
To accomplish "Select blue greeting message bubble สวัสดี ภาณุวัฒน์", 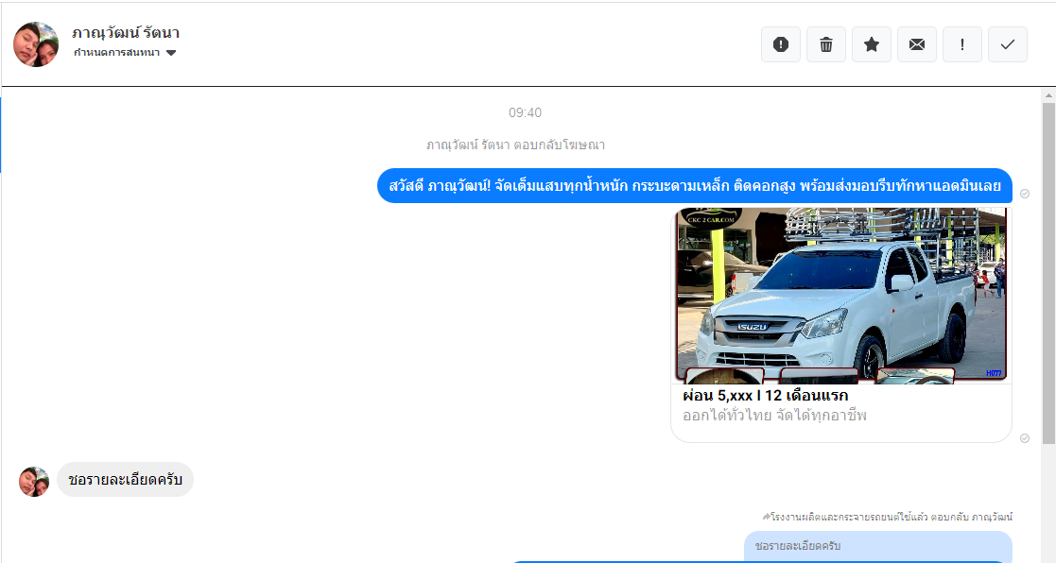I will point(694,186).
